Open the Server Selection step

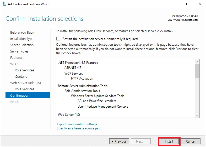tap(22, 45)
